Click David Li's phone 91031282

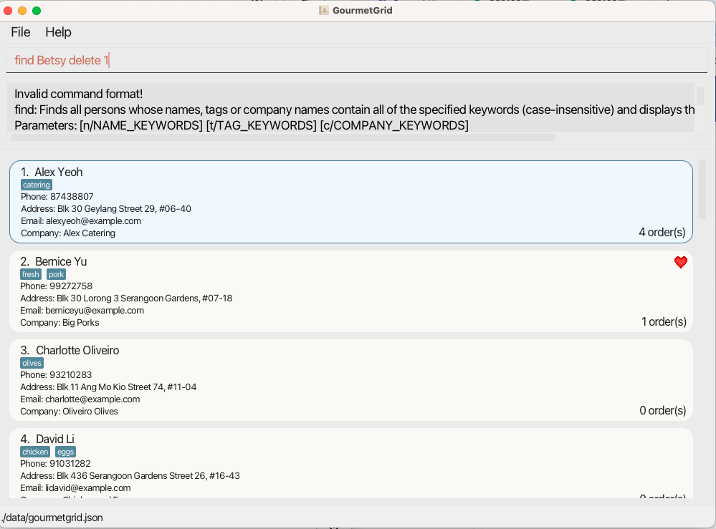click(x=70, y=463)
